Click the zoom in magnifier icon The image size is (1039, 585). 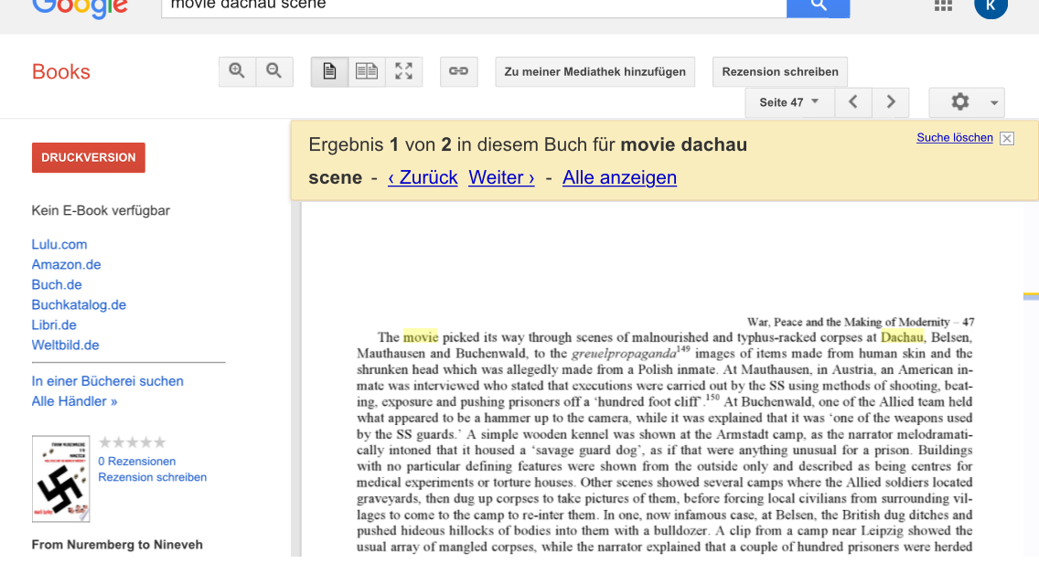point(237,71)
